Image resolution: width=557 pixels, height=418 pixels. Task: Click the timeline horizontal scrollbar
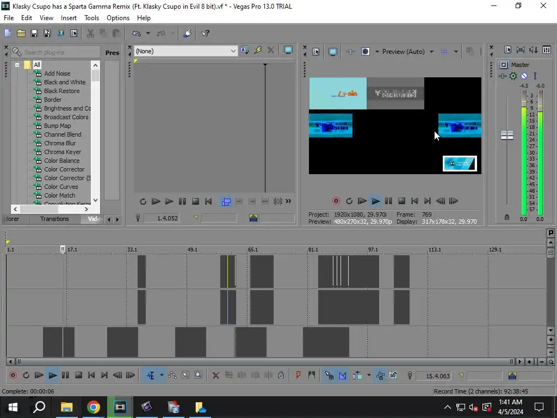click(265, 362)
